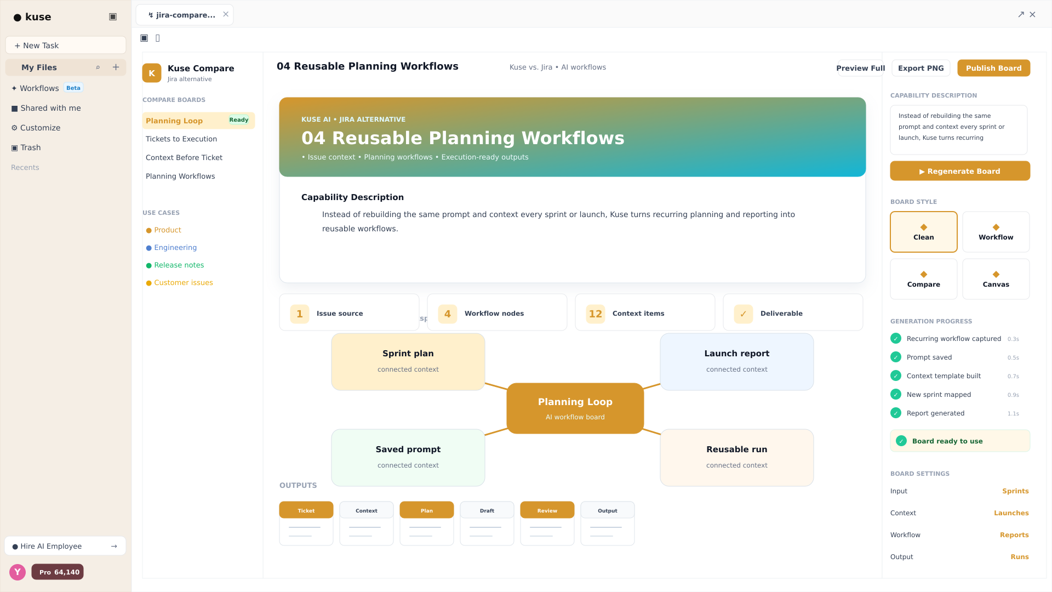Viewport: 1052px width, 592px height.
Task: Select the central Planning Loop node
Action: (x=575, y=408)
